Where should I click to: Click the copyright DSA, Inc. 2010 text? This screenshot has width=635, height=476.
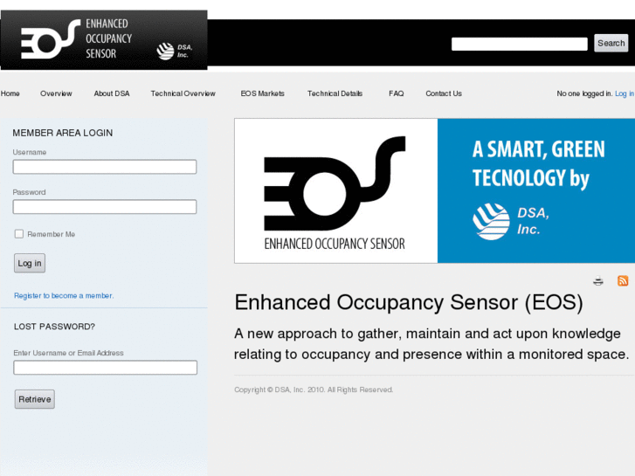click(x=314, y=390)
